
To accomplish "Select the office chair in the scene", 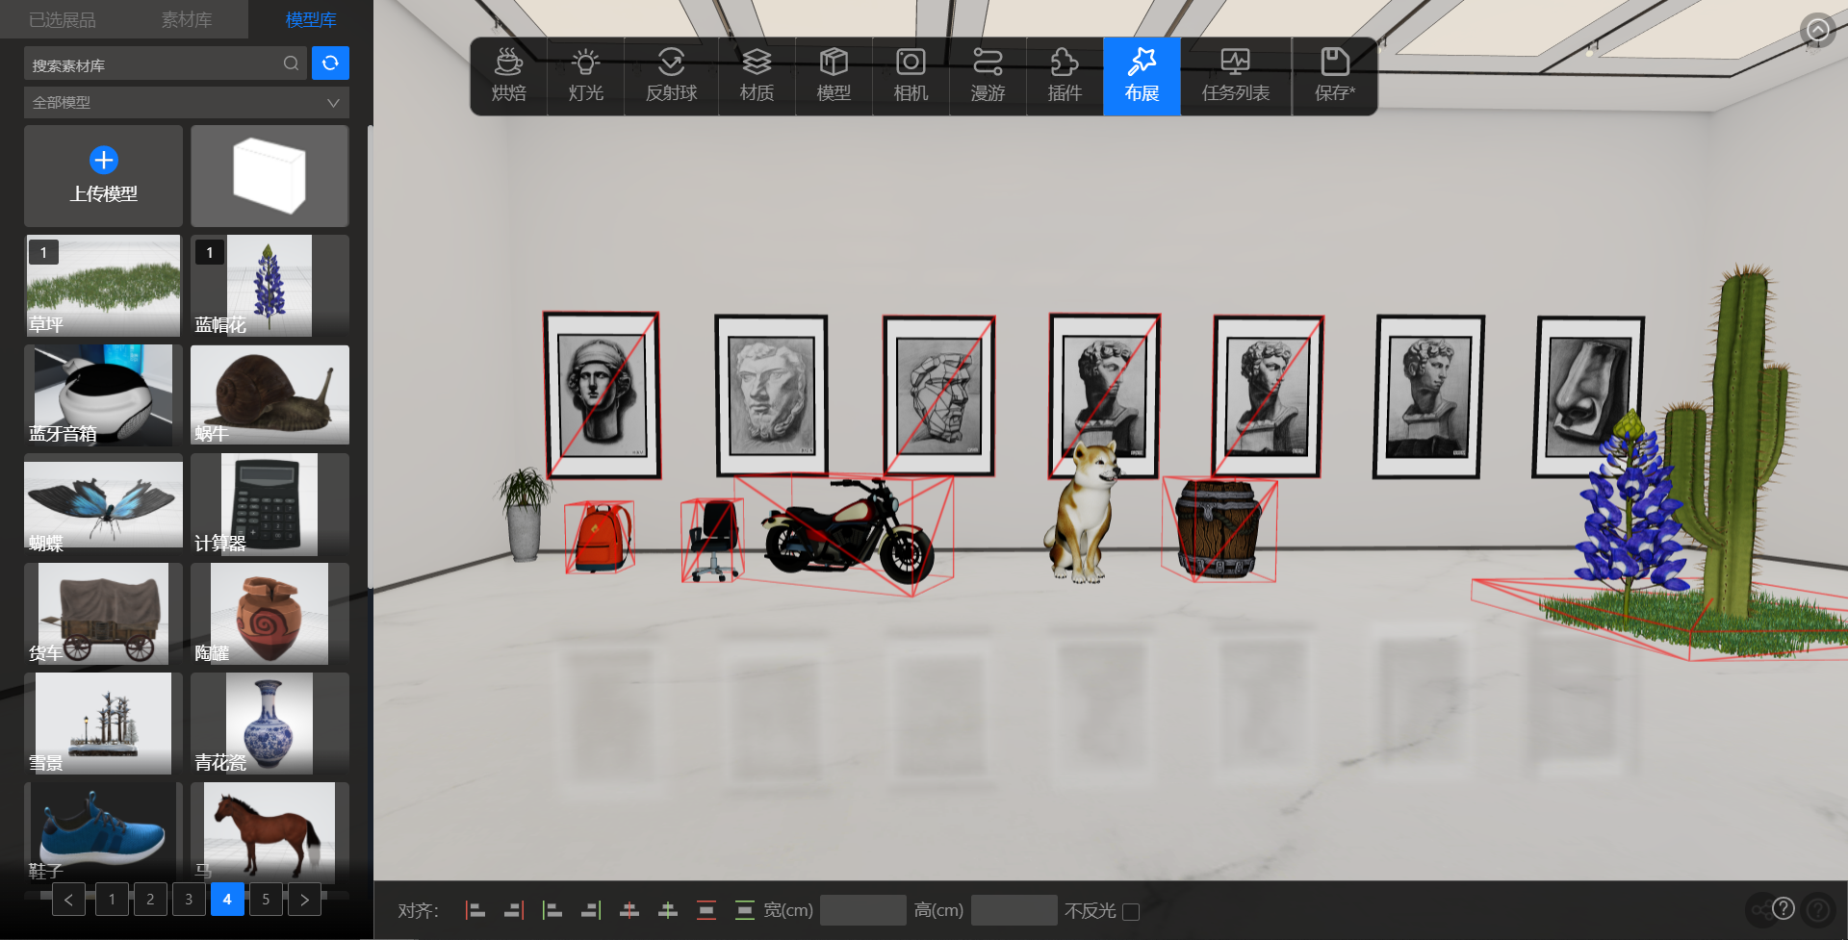I will click(x=713, y=540).
